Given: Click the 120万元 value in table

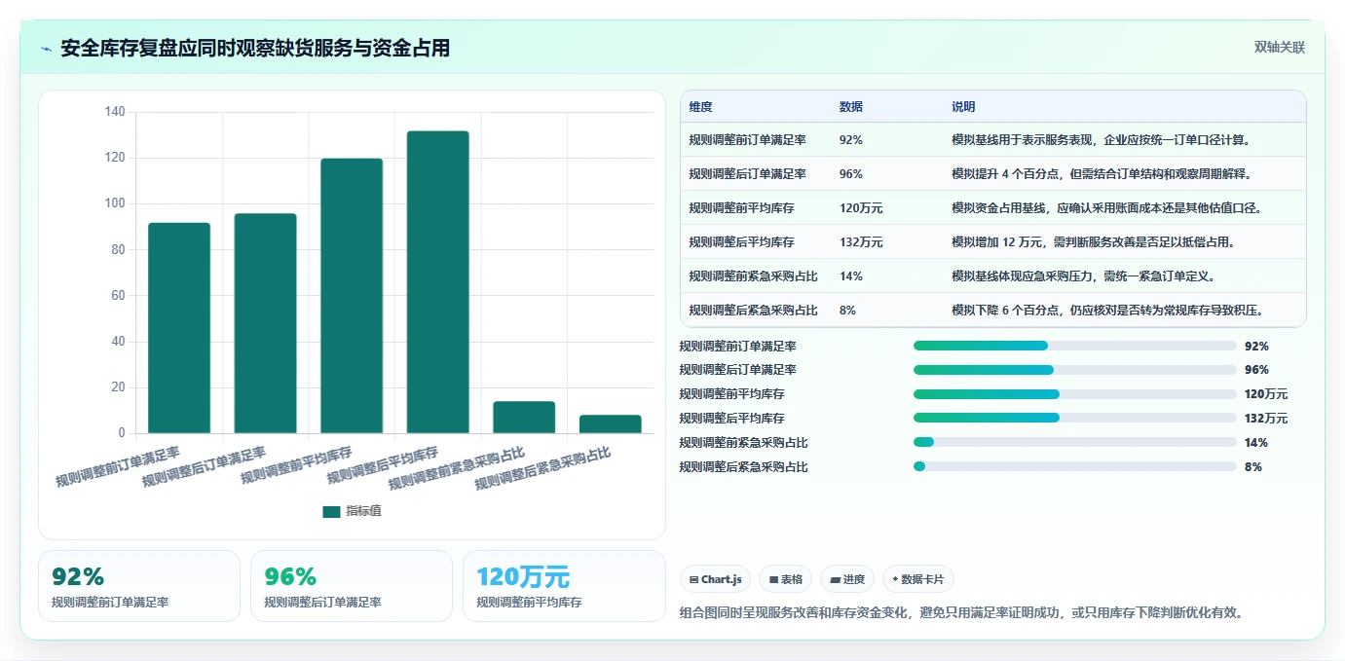Looking at the screenshot, I should tap(861, 208).
